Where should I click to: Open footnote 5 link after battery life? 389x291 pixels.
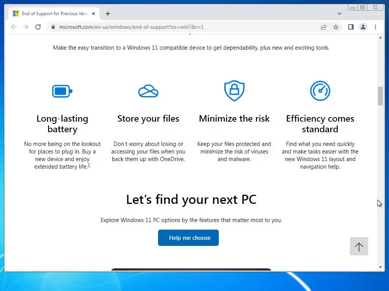click(x=89, y=165)
